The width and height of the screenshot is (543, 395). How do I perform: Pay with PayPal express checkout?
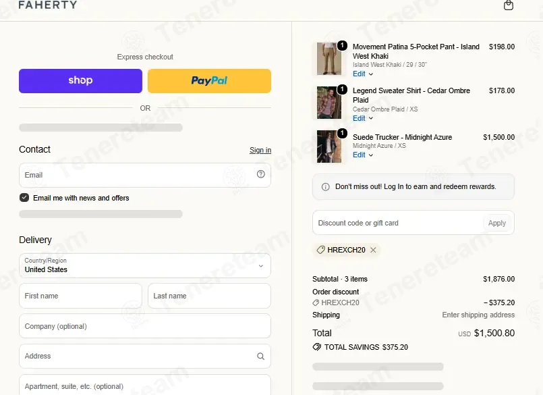coord(209,81)
